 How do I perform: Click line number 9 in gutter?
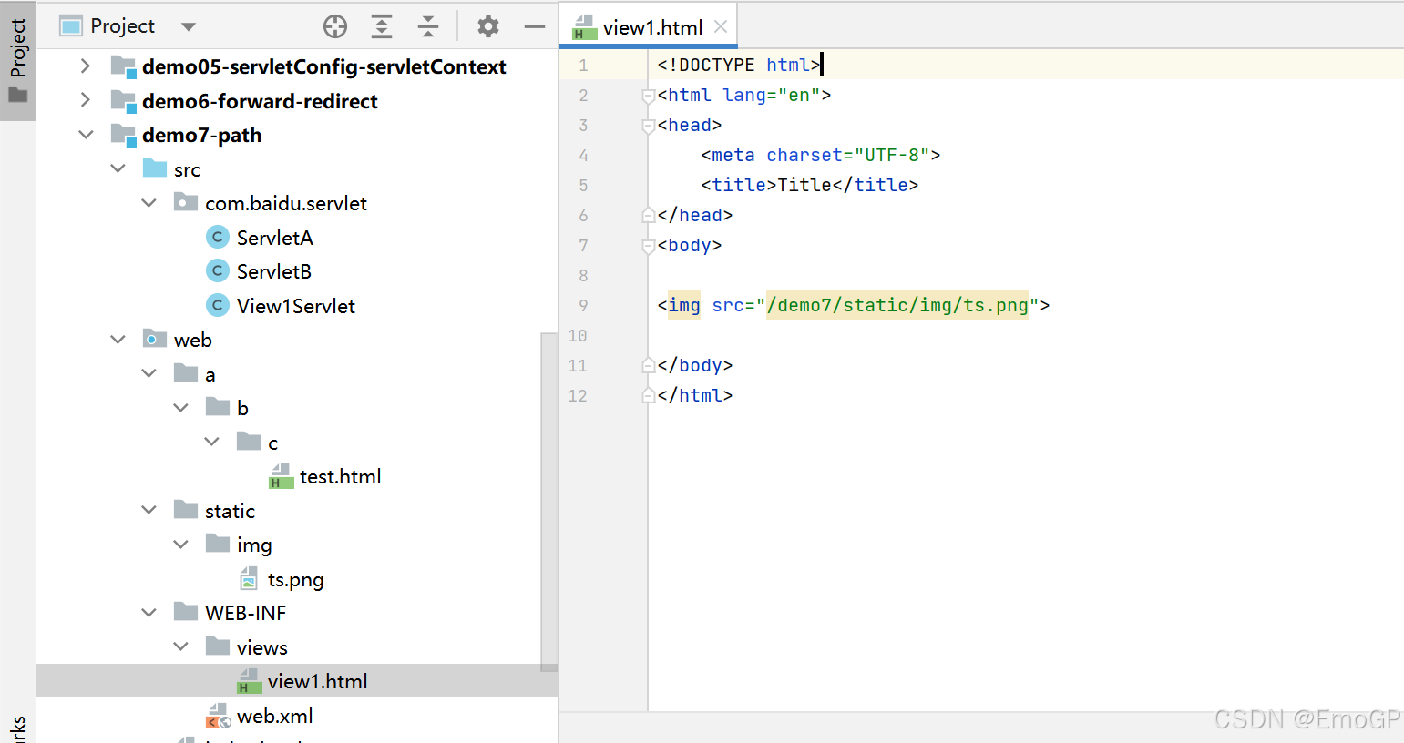583,305
